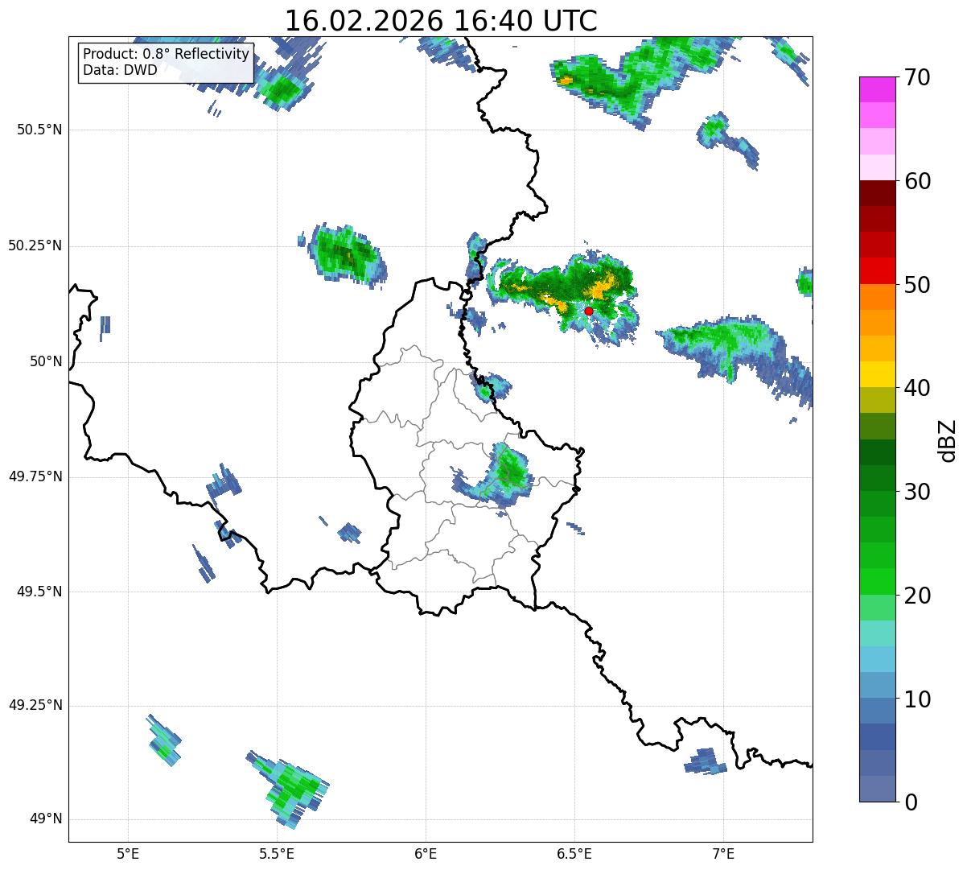Click the 49.5°N latitude label
Viewport: 967px width, 870px height.
(39, 592)
